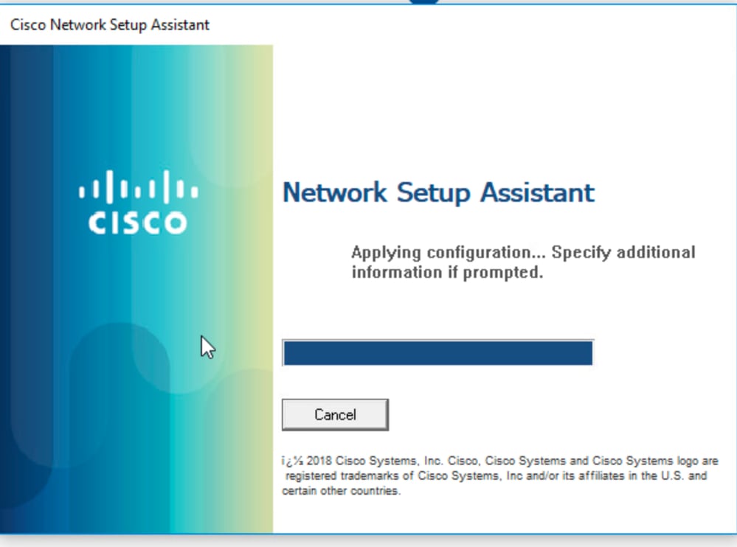The width and height of the screenshot is (737, 547).
Task: Click the Cancel button label
Action: pos(335,414)
